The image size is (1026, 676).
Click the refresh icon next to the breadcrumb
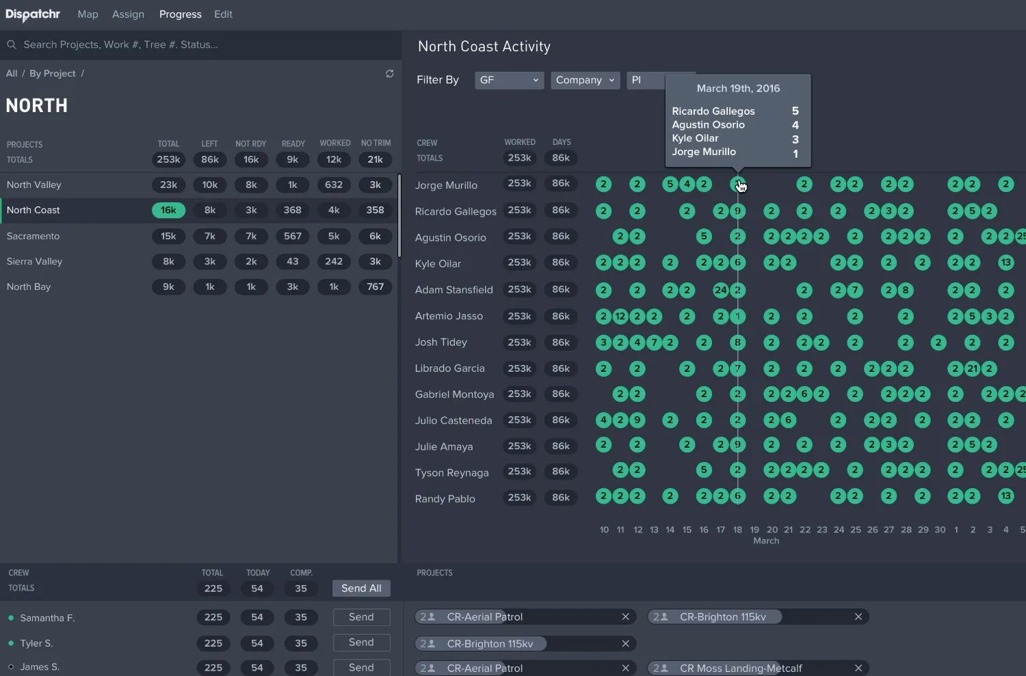pyautogui.click(x=390, y=73)
